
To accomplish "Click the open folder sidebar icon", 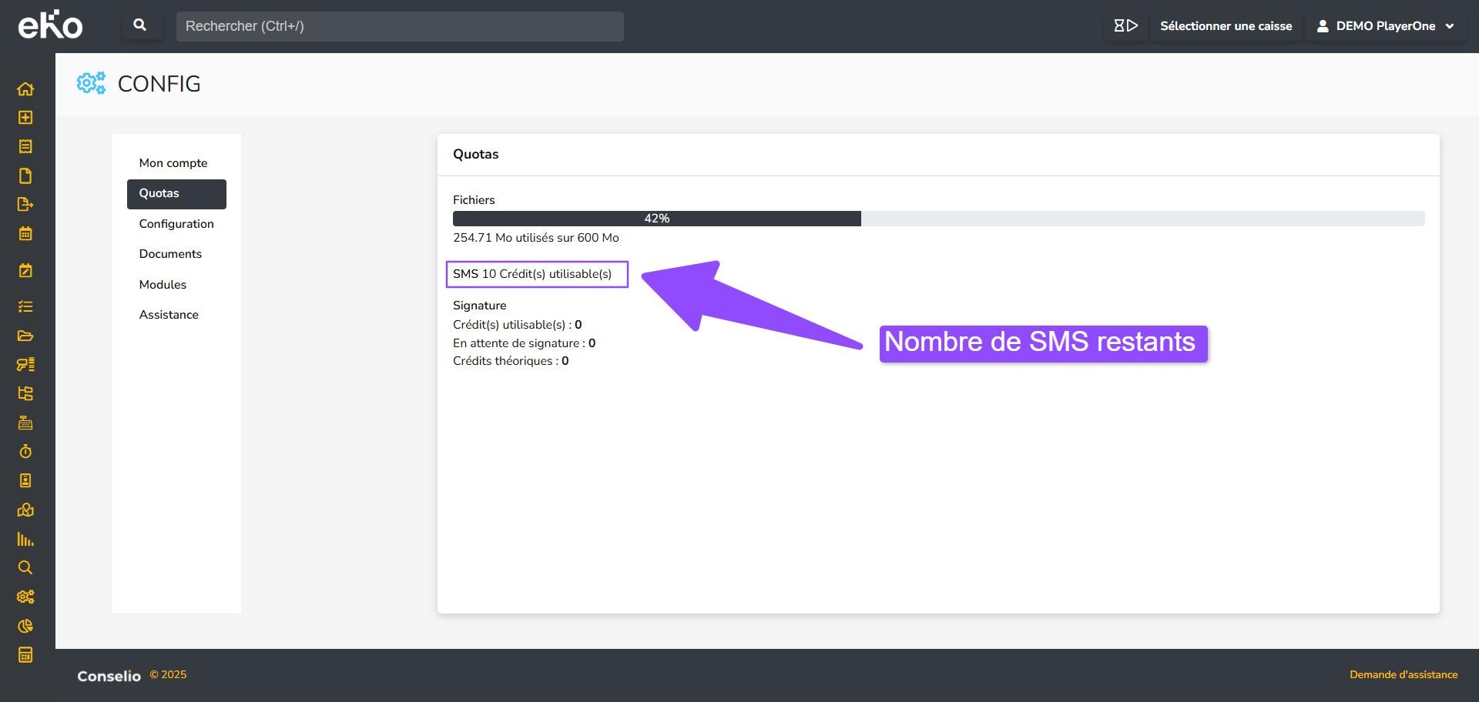I will (25, 336).
